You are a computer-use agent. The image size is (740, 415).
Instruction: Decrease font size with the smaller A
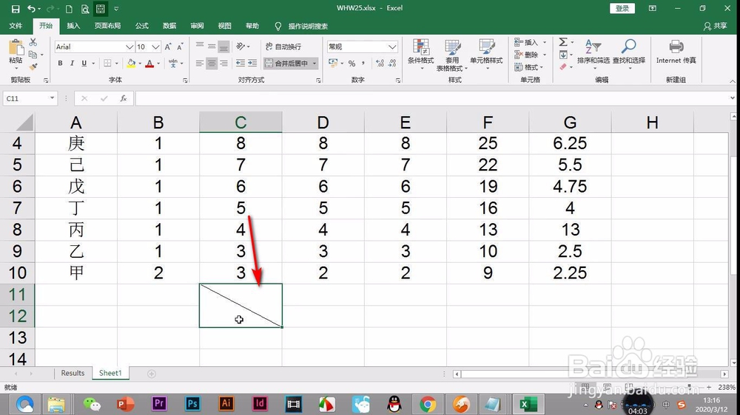180,47
